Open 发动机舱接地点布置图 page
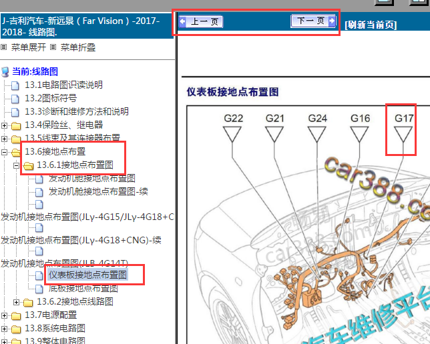The image size is (430, 344). 92,178
